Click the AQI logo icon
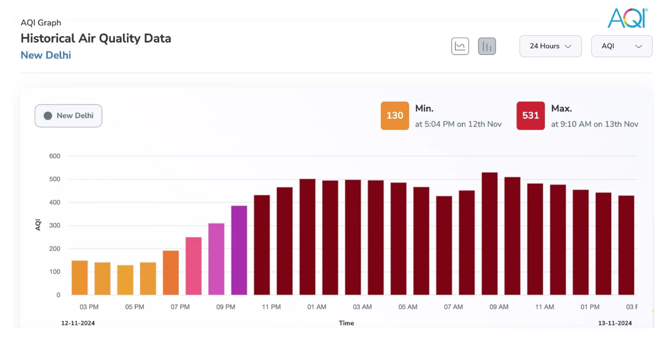666x337 pixels. pos(628,19)
